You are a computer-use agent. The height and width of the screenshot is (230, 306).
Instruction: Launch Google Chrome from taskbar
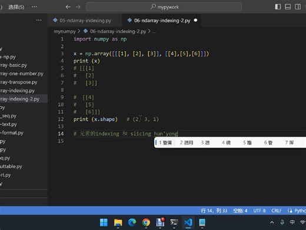pos(146,222)
